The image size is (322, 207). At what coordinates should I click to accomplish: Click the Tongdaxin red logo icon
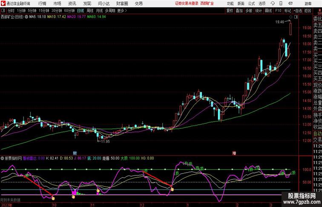[x=3, y=3]
